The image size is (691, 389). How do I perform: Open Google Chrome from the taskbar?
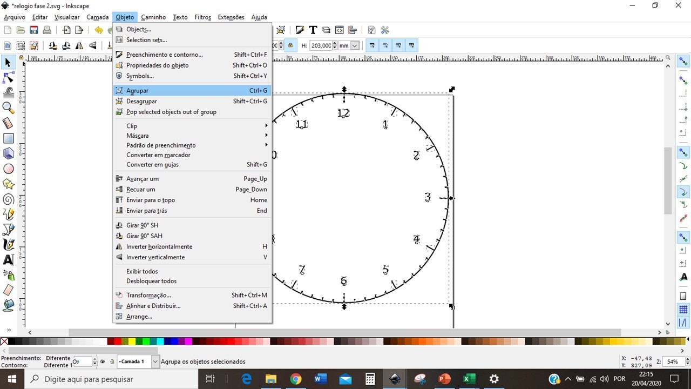[x=295, y=379]
